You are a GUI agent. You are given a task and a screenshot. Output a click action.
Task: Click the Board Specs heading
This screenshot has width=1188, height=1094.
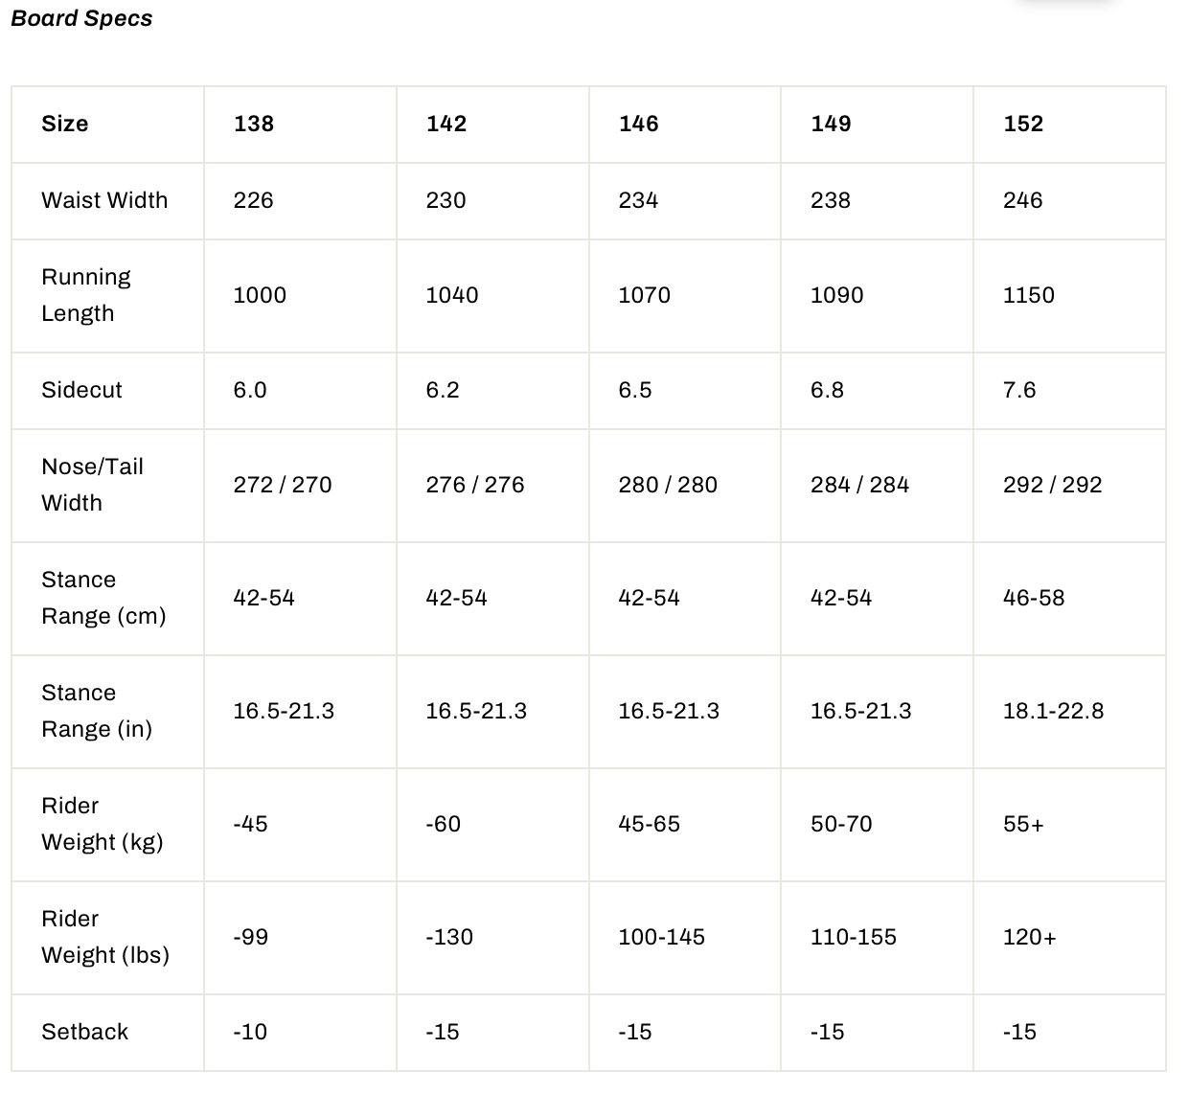(81, 18)
